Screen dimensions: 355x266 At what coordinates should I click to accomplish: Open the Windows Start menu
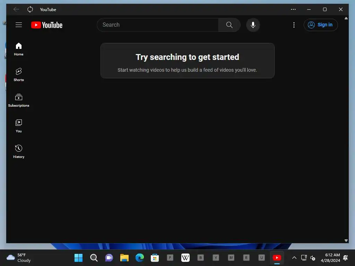79,258
